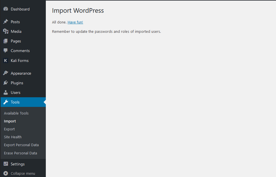Click the Appearance paintbrush icon
The image size is (276, 177).
click(x=6, y=73)
